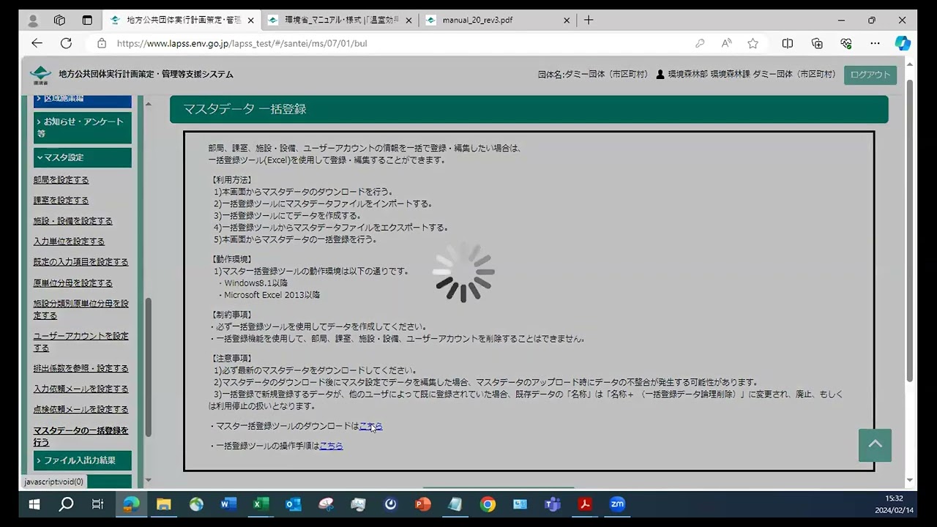Open Copilot from the Edge toolbar
This screenshot has width=937, height=527.
pyautogui.click(x=902, y=43)
